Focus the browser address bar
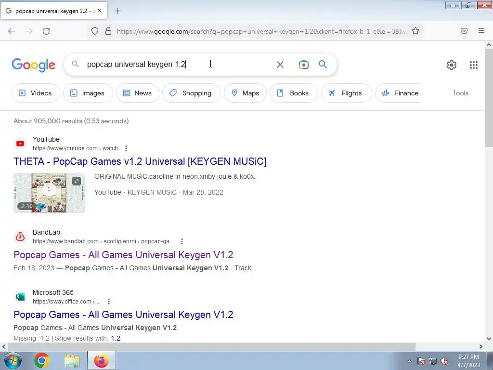 point(261,31)
